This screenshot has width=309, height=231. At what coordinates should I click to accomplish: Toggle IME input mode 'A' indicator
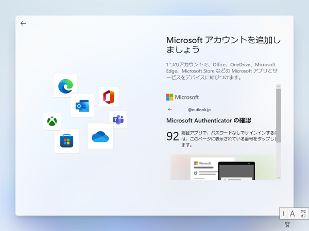[292, 214]
